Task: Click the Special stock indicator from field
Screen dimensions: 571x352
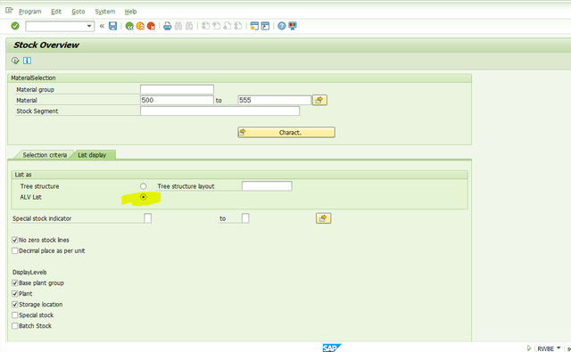Action: pos(147,218)
